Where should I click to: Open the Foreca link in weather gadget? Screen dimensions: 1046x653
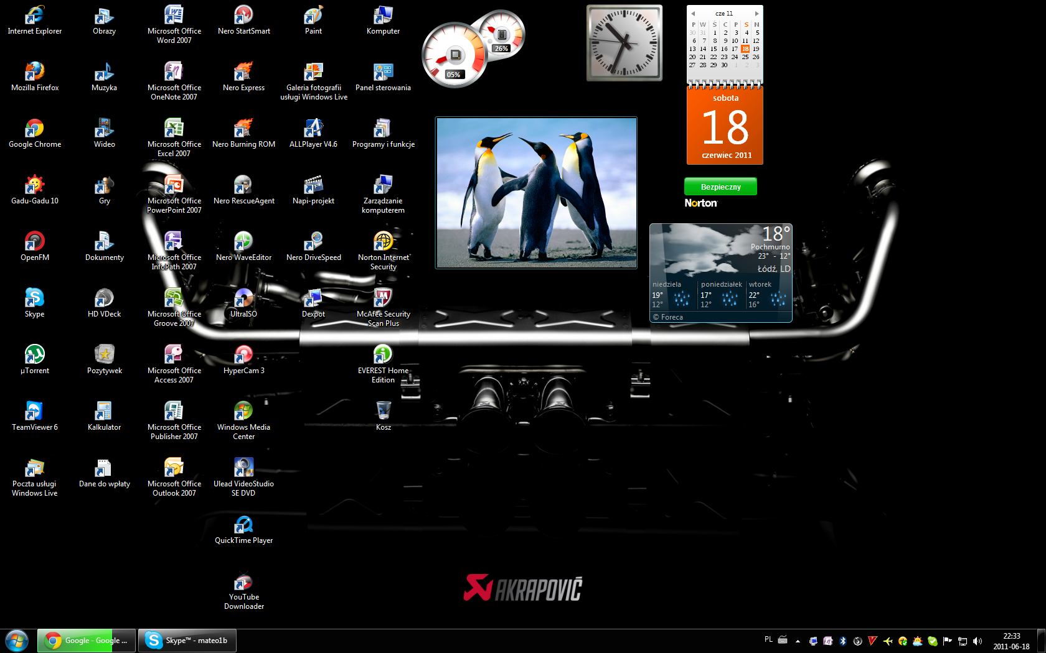point(668,317)
